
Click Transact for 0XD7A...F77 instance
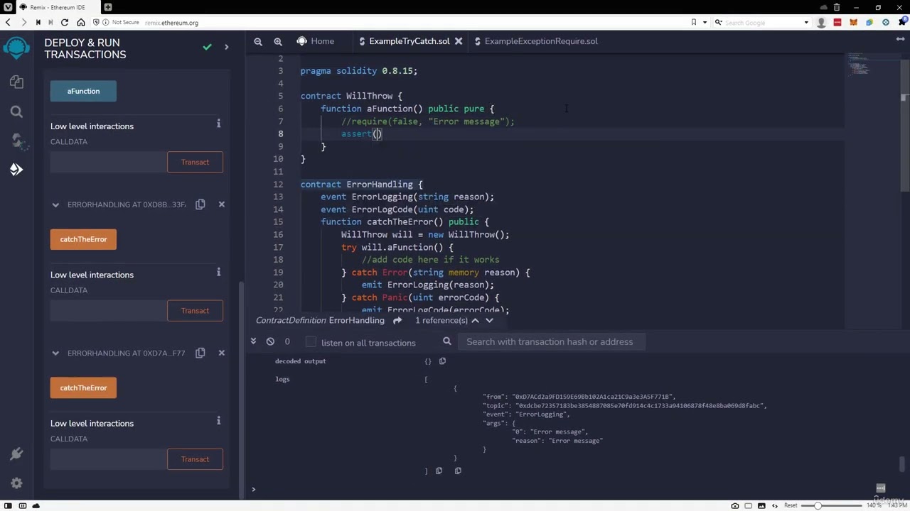[x=195, y=459]
